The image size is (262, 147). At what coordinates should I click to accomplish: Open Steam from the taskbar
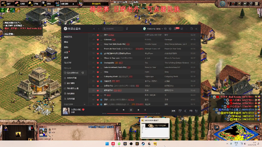click(143, 144)
